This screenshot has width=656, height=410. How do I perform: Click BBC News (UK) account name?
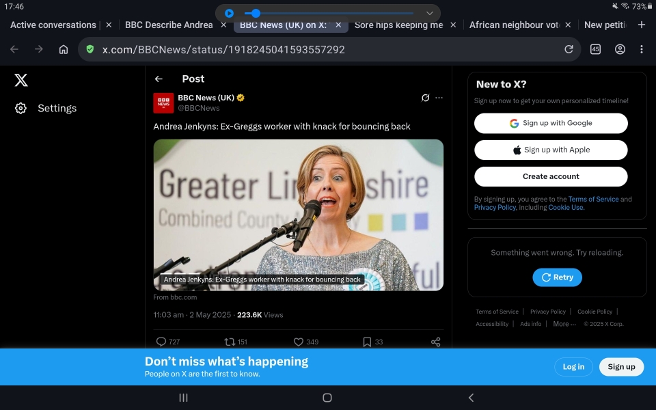[x=206, y=98]
